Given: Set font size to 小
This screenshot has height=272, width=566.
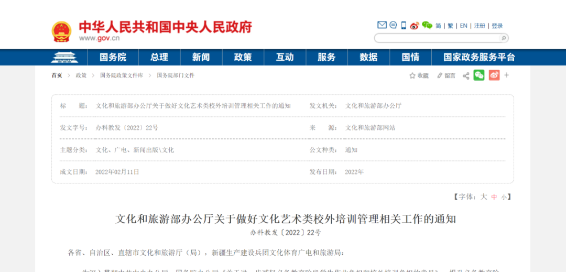Looking at the screenshot, I should 504,198.
